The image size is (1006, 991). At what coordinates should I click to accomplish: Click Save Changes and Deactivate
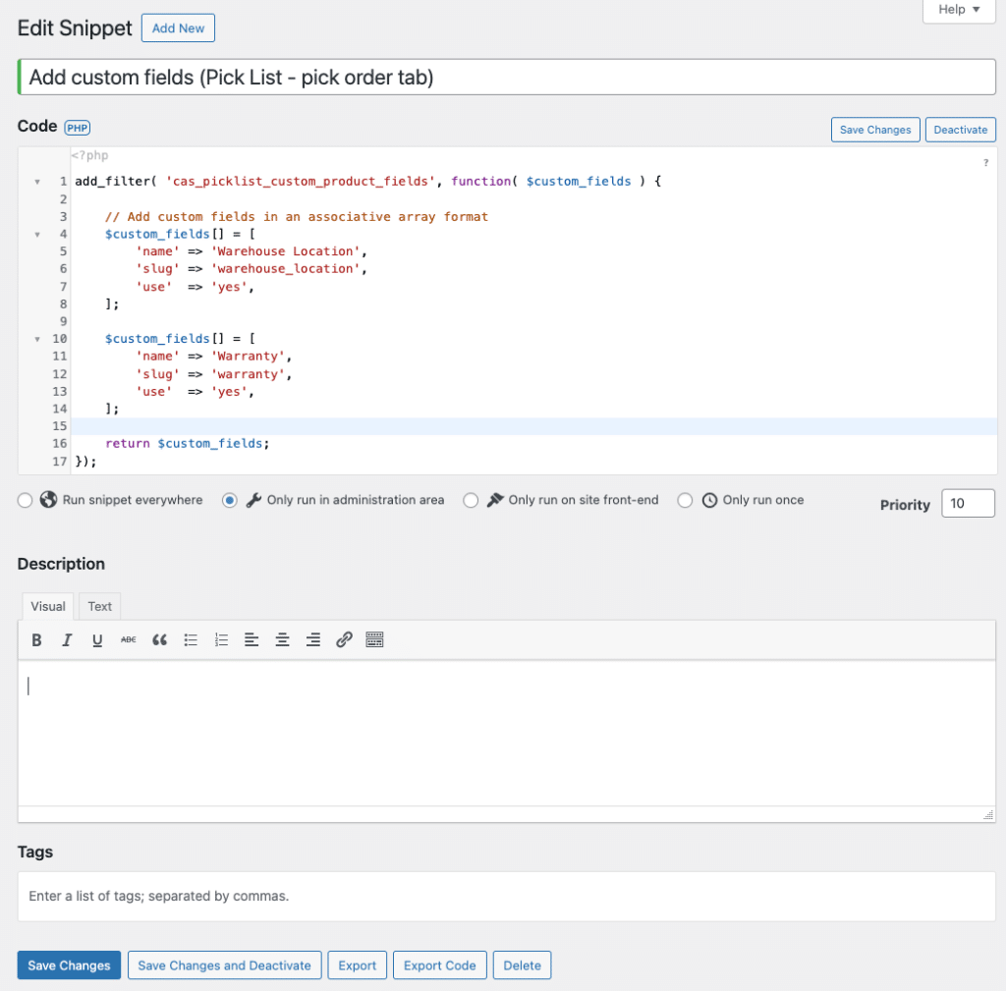pos(225,965)
